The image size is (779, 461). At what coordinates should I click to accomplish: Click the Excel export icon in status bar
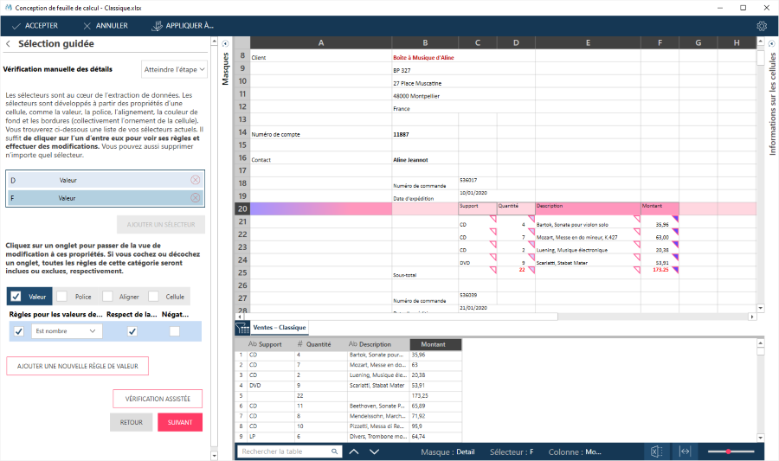tap(656, 451)
